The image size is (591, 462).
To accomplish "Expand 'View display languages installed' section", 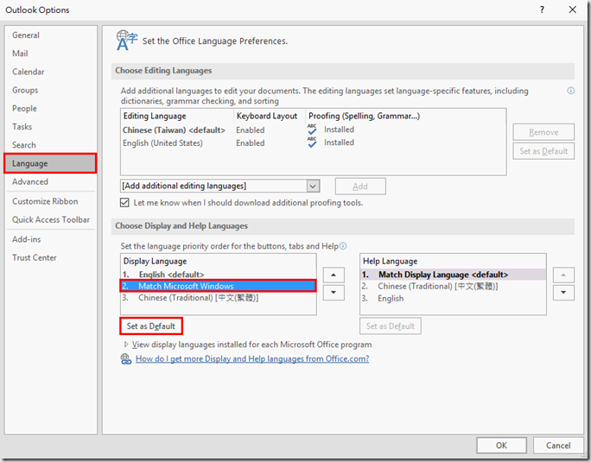I will point(127,345).
